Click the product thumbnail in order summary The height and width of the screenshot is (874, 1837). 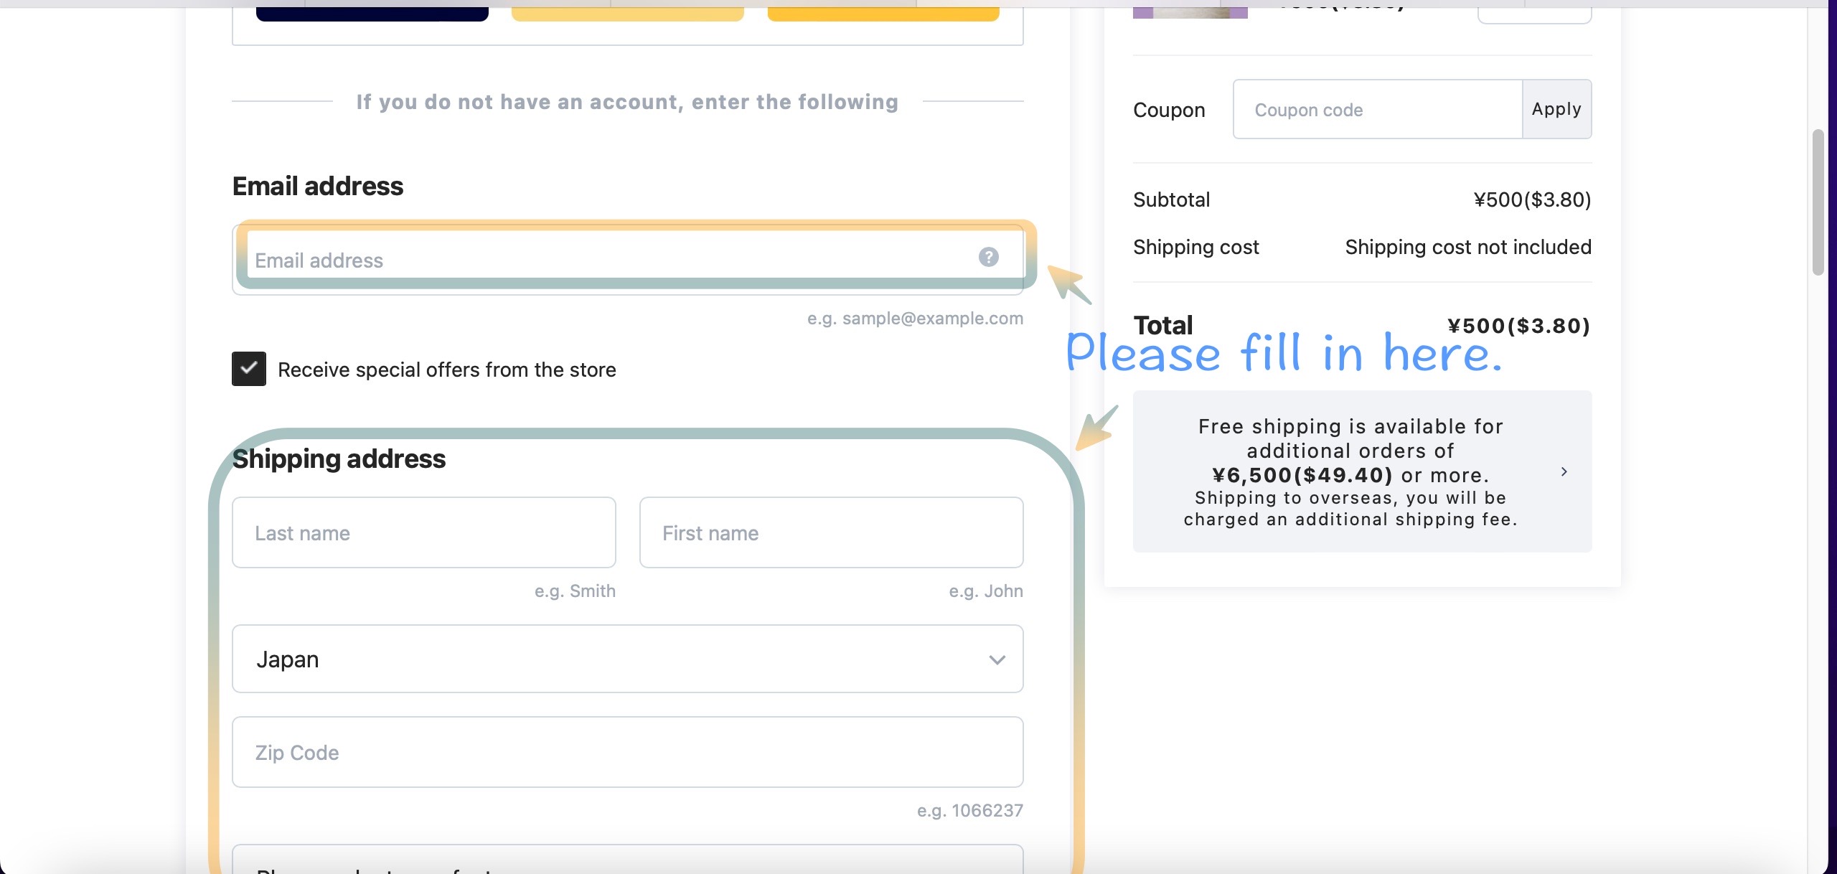point(1190,12)
